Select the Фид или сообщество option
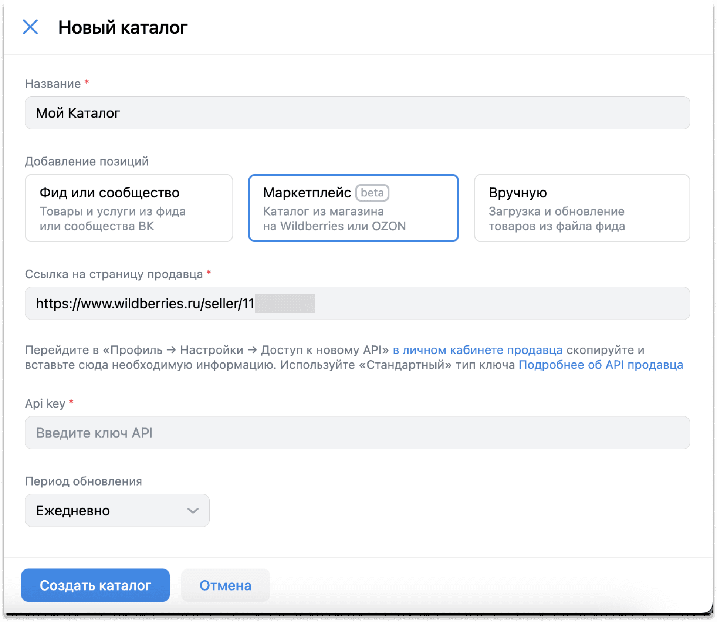The height and width of the screenshot is (622, 717). tap(129, 208)
